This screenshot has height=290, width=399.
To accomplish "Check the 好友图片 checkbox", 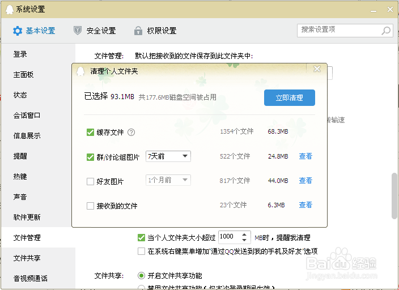I will (90, 181).
